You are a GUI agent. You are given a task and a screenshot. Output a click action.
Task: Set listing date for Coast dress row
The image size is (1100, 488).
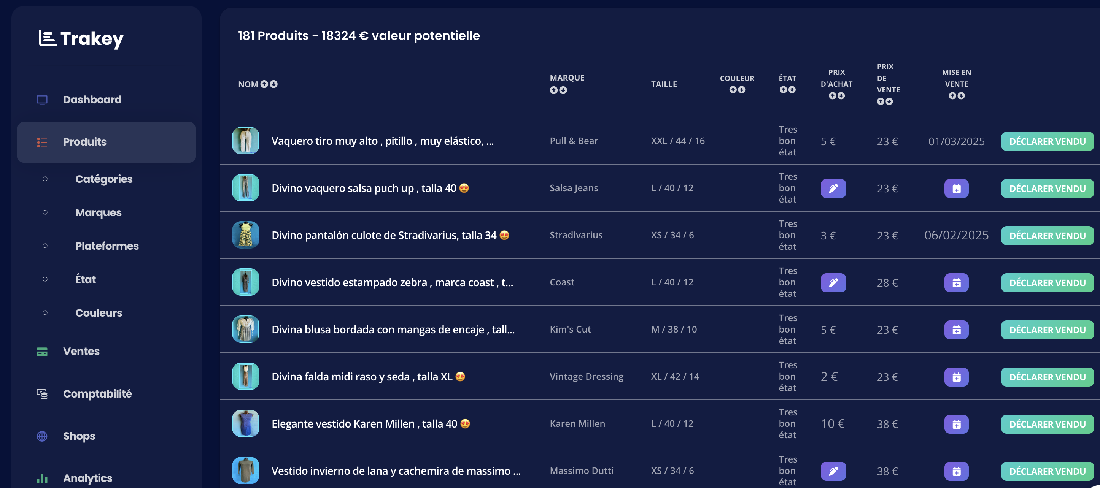957,283
